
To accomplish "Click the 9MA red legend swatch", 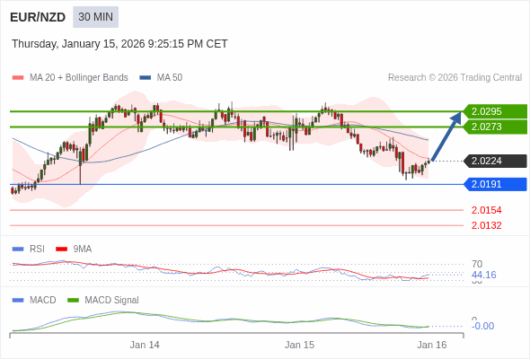I will 61,250.
